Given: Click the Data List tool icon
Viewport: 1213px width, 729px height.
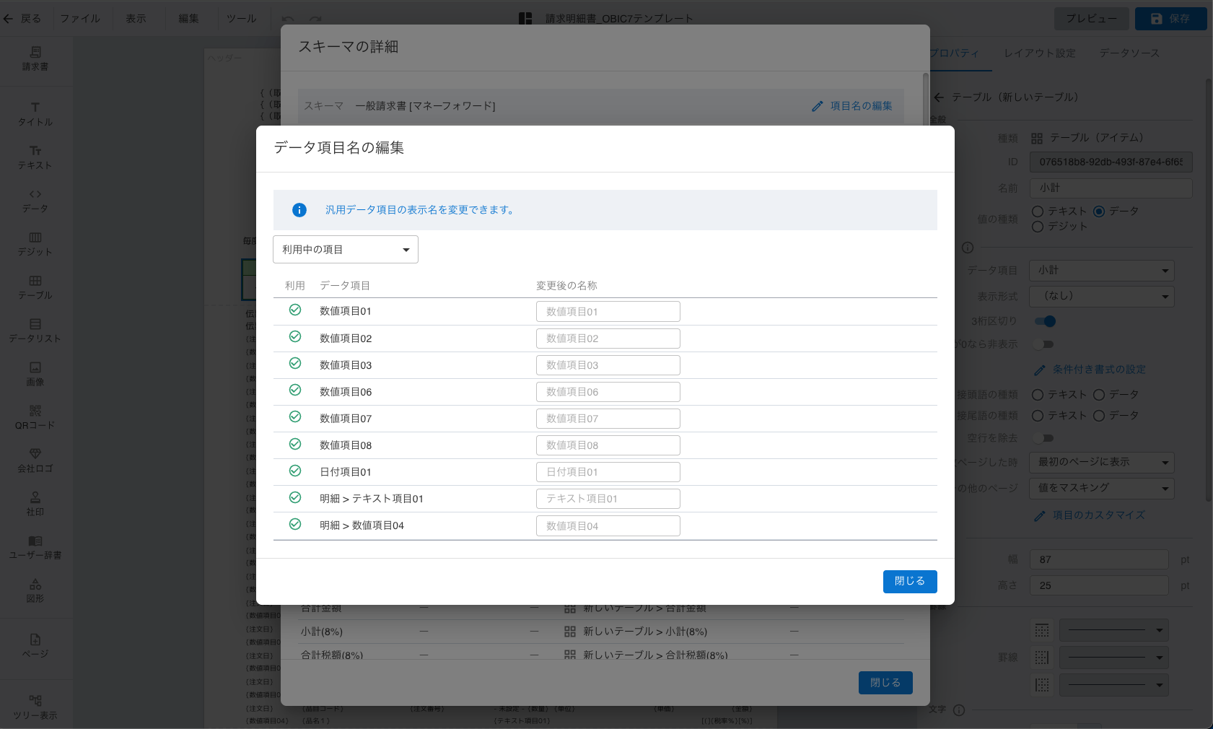Looking at the screenshot, I should [35, 325].
